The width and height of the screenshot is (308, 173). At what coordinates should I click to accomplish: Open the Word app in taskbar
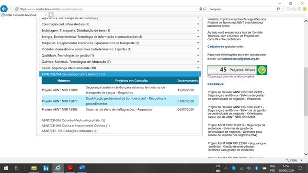point(82,168)
